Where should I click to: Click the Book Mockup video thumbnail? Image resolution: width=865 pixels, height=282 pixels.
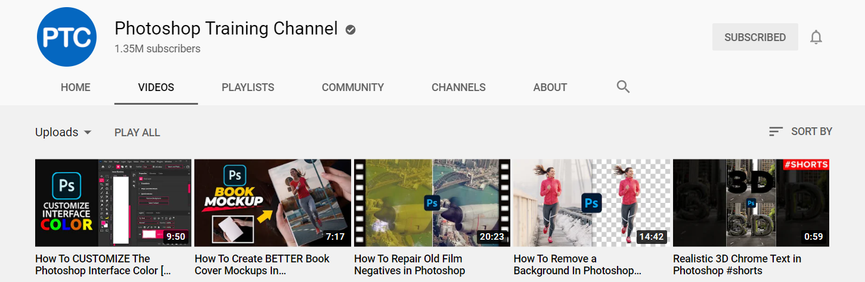(x=273, y=202)
